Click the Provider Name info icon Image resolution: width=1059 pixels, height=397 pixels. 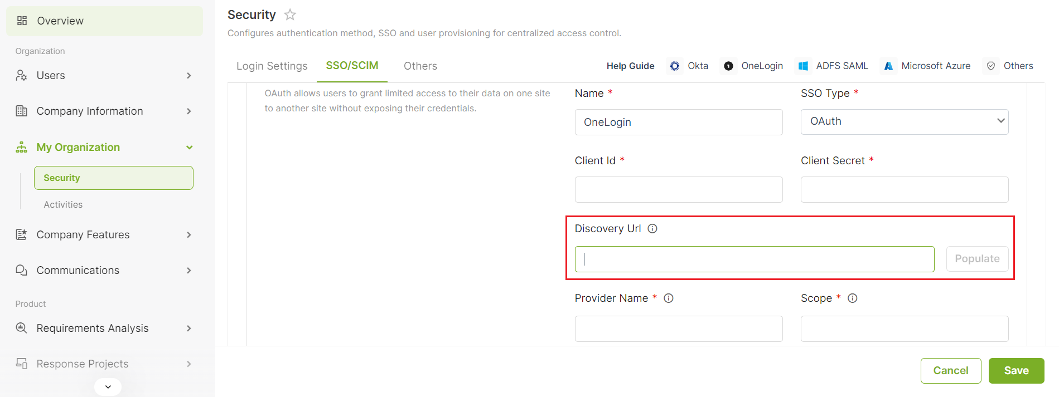669,298
